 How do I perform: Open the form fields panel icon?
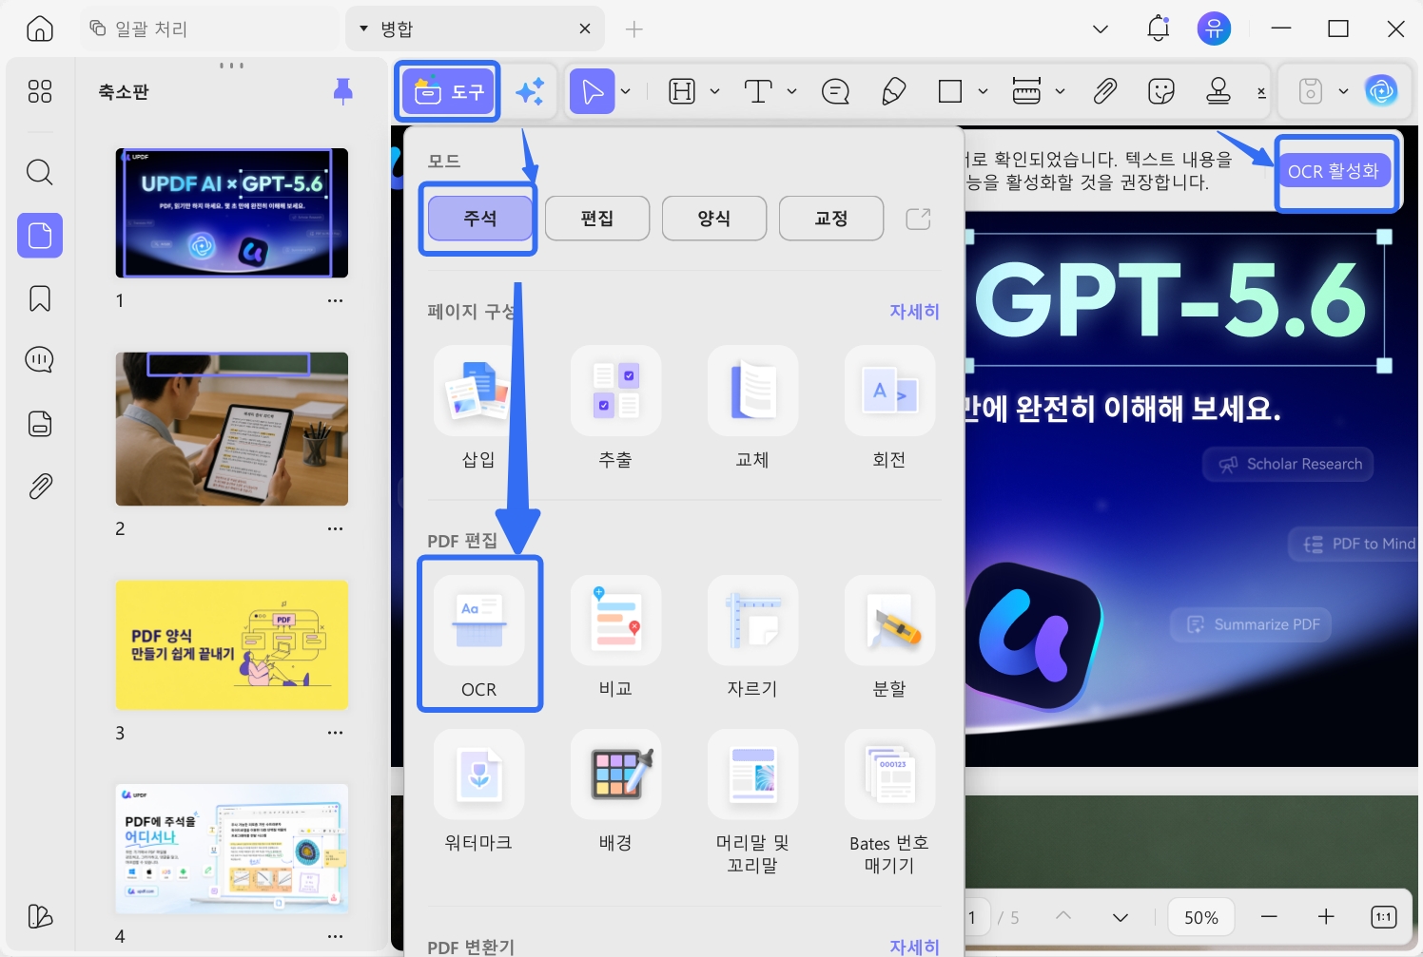point(40,424)
